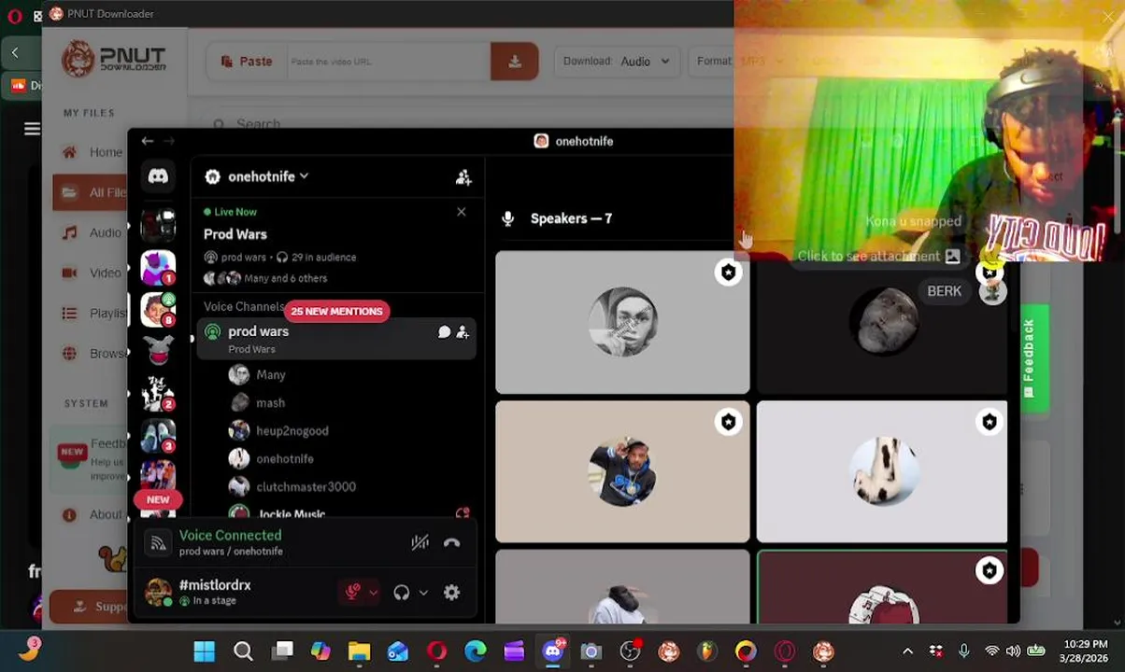Select first speaker tile with grayscale avatar
This screenshot has height=672, width=1125.
[x=622, y=322]
